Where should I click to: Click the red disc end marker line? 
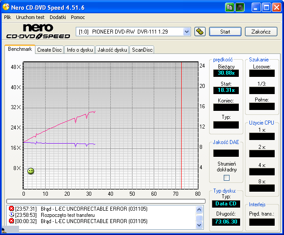click(x=181, y=125)
